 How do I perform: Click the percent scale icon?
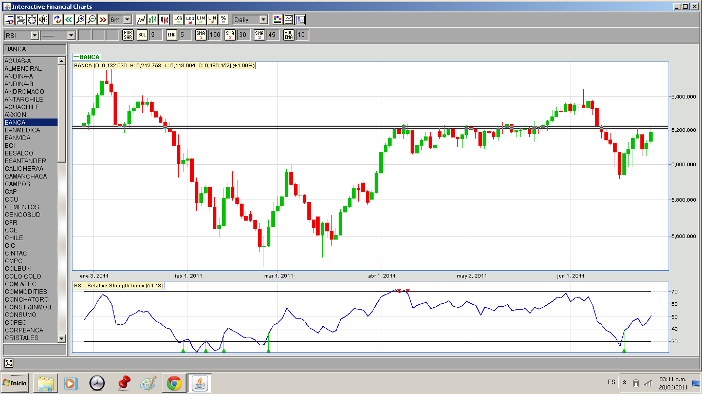224,19
